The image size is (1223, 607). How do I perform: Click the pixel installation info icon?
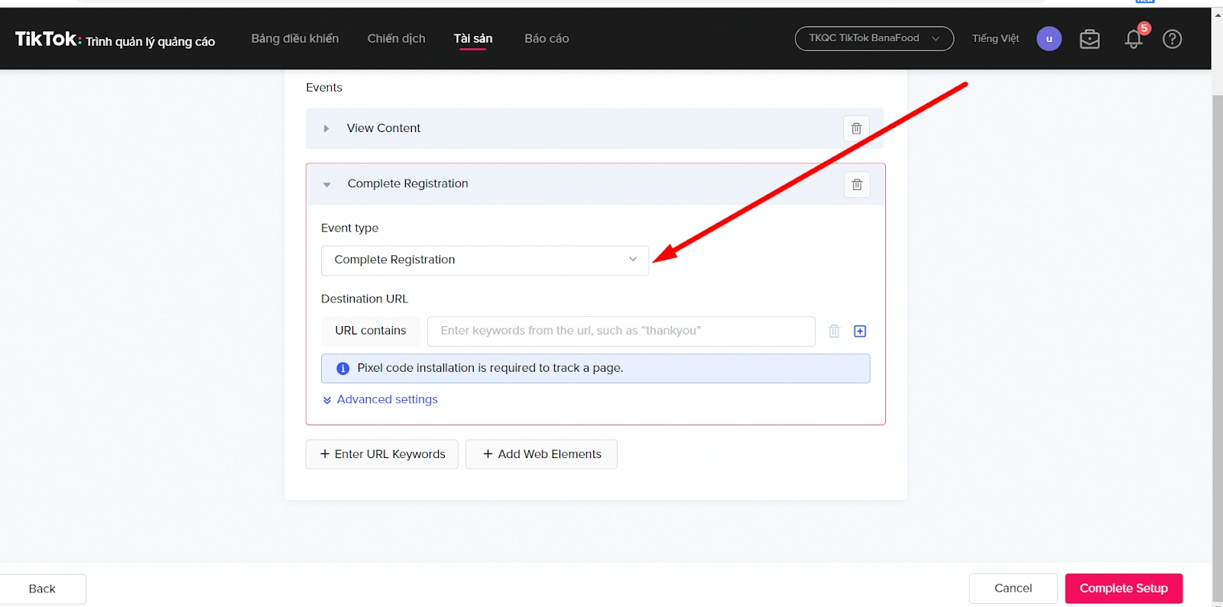343,368
